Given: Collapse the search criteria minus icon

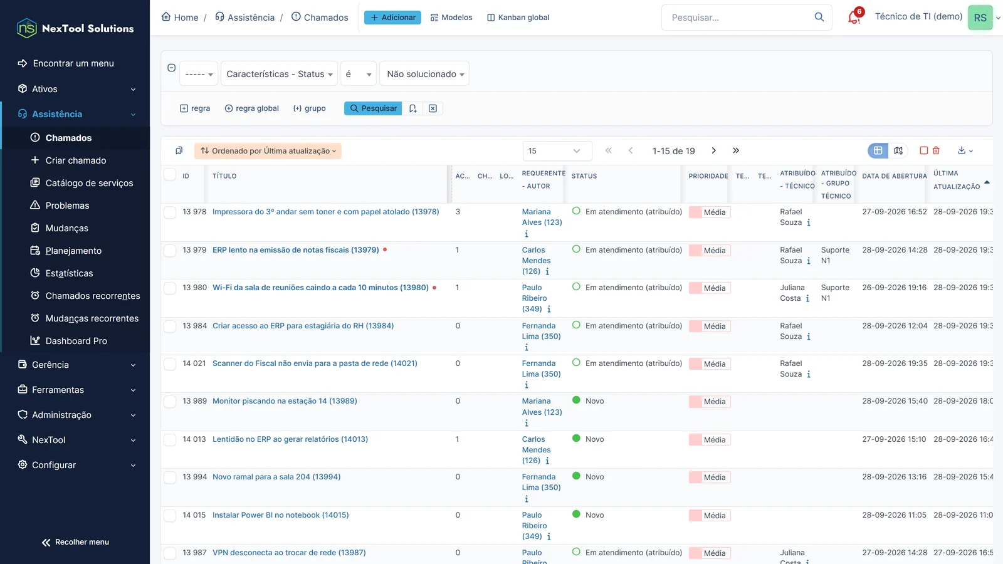Looking at the screenshot, I should coord(171,68).
